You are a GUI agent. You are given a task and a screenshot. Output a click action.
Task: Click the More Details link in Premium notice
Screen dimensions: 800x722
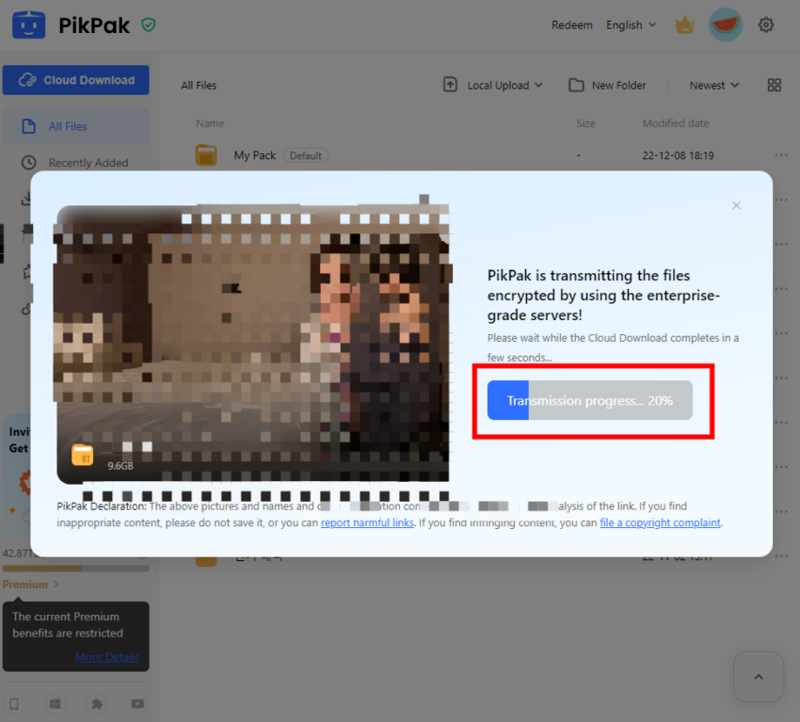click(107, 657)
